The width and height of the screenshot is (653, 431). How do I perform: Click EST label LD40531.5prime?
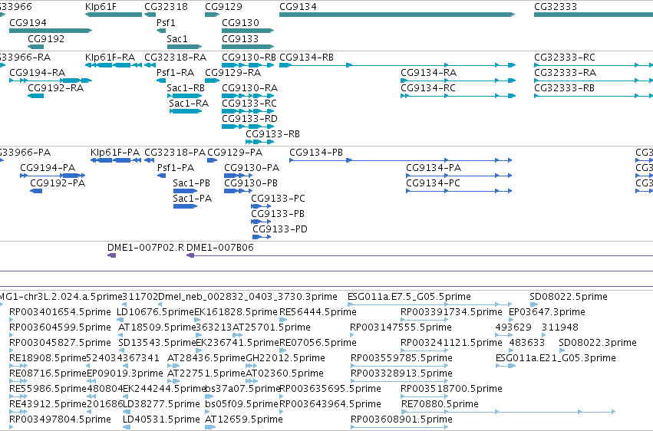(161, 419)
